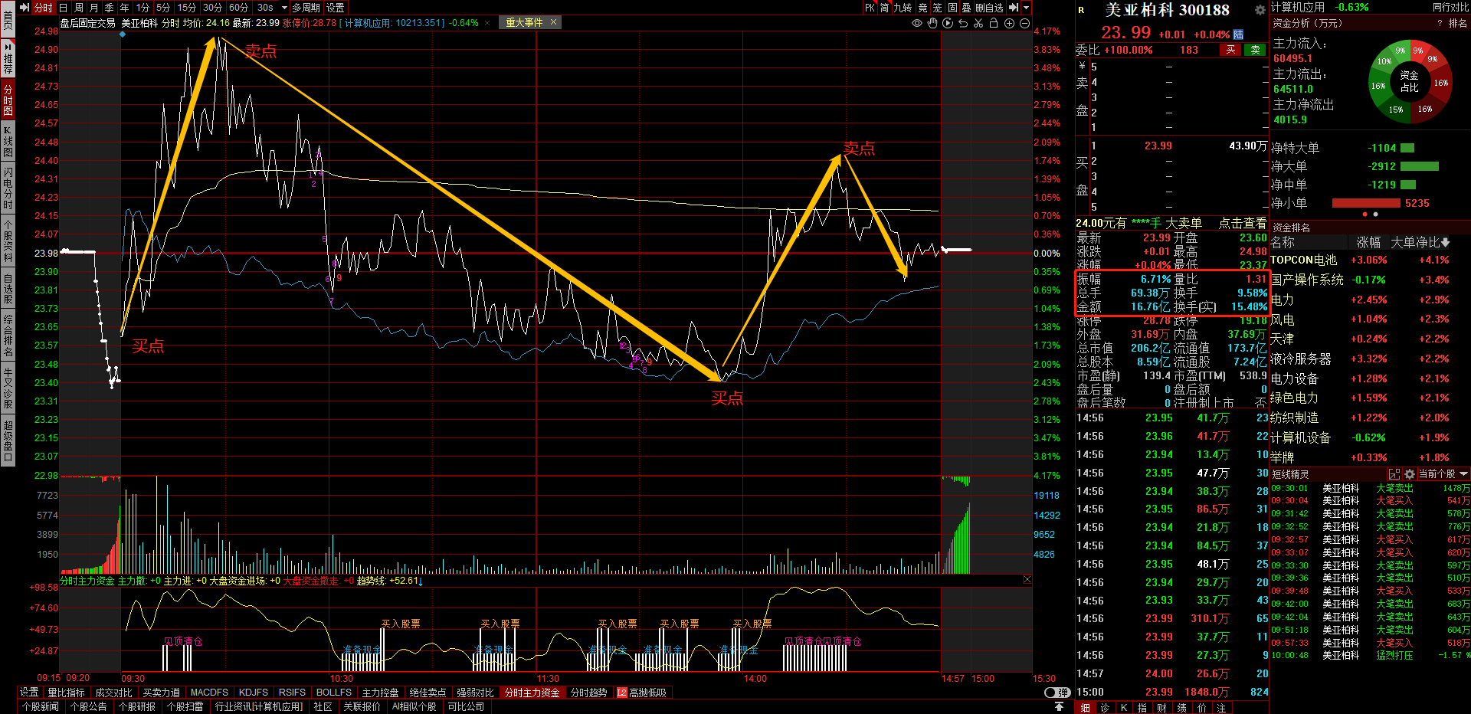
Task: Click the 笼 icon in top toolbar
Action: (938, 8)
